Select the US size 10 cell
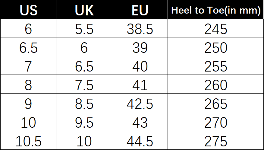The height and width of the screenshot is (150, 264). 28,122
